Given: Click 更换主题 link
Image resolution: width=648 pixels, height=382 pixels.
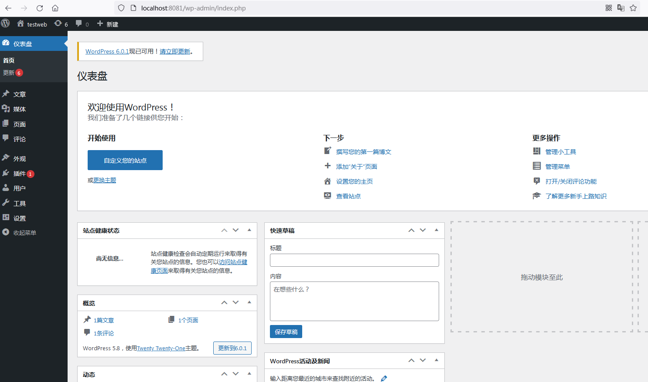Looking at the screenshot, I should pyautogui.click(x=105, y=180).
